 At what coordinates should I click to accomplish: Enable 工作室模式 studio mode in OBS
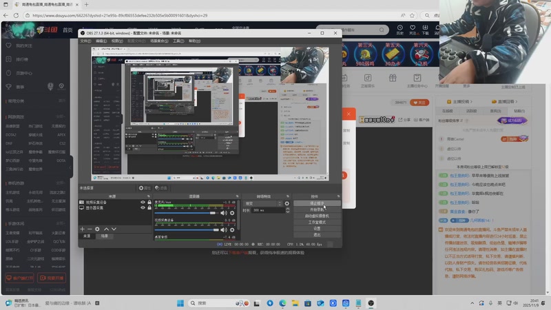point(317,222)
